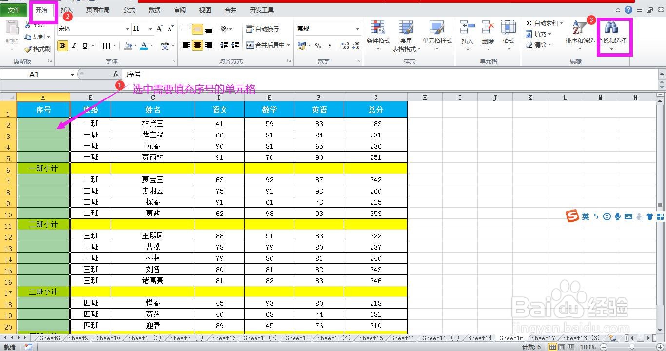Open the 视图 ribbon tab
Image resolution: width=666 pixels, height=351 pixels.
[204, 9]
